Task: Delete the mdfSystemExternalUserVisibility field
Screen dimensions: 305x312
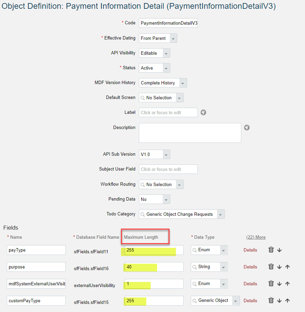Action: (x=271, y=284)
